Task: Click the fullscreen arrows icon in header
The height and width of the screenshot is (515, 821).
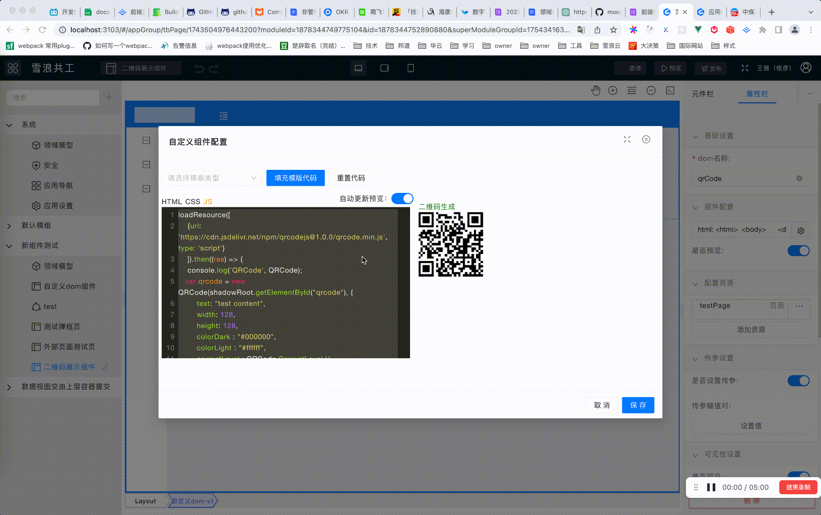Action: 745,68
